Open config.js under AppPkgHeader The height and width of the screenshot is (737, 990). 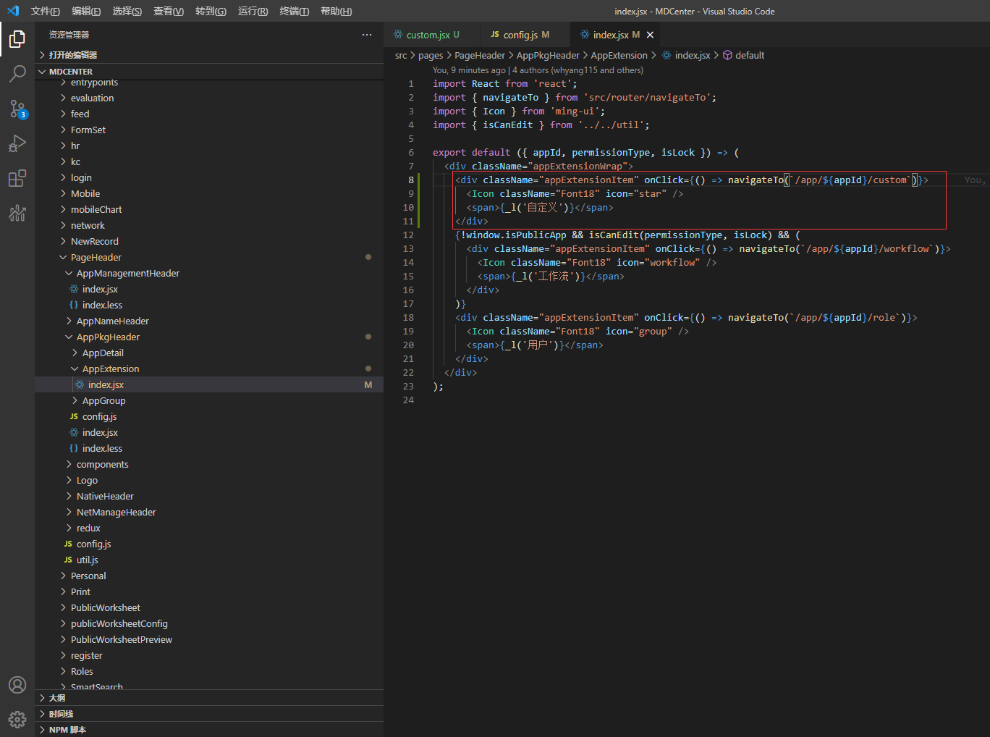209,416
